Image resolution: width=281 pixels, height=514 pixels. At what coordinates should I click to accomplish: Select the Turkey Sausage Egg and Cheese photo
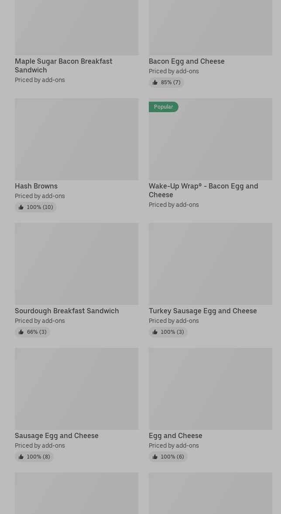[210, 264]
